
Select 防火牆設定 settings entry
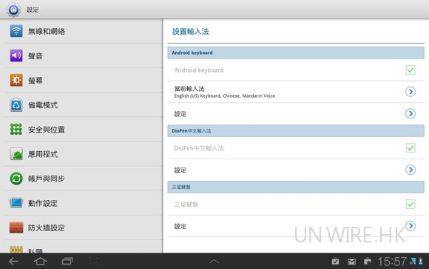[x=84, y=228]
